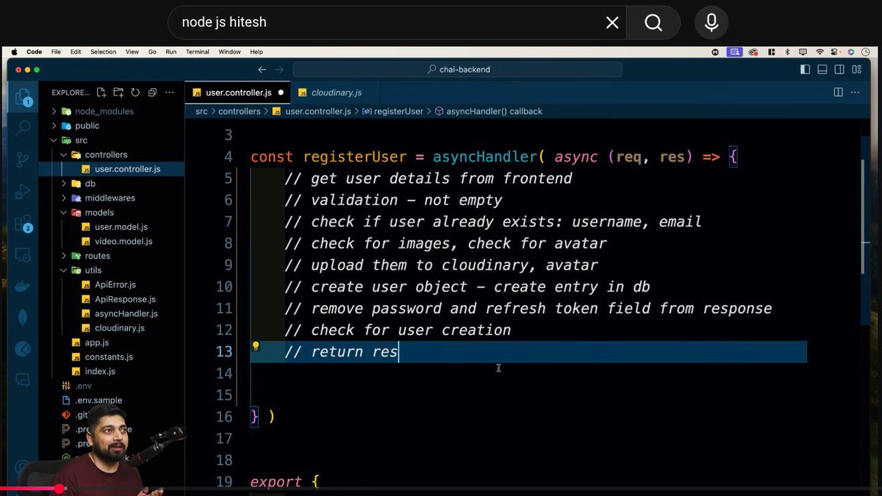This screenshot has height=496, width=882.
Task: Select the user.controller.js editor tab
Action: coord(237,93)
